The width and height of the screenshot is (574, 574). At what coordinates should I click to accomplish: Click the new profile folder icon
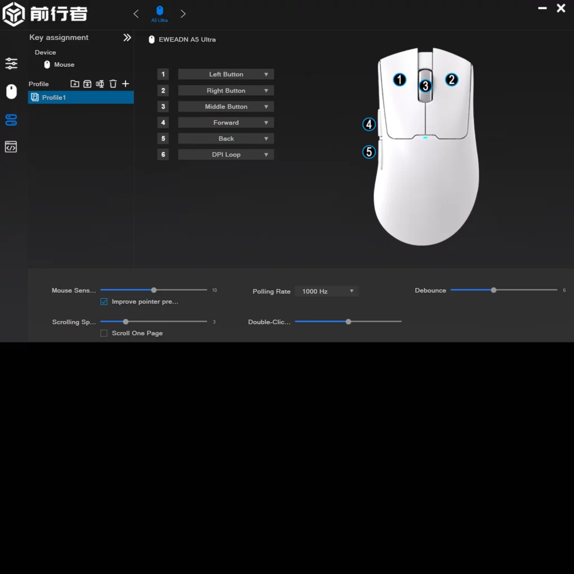[x=75, y=84]
